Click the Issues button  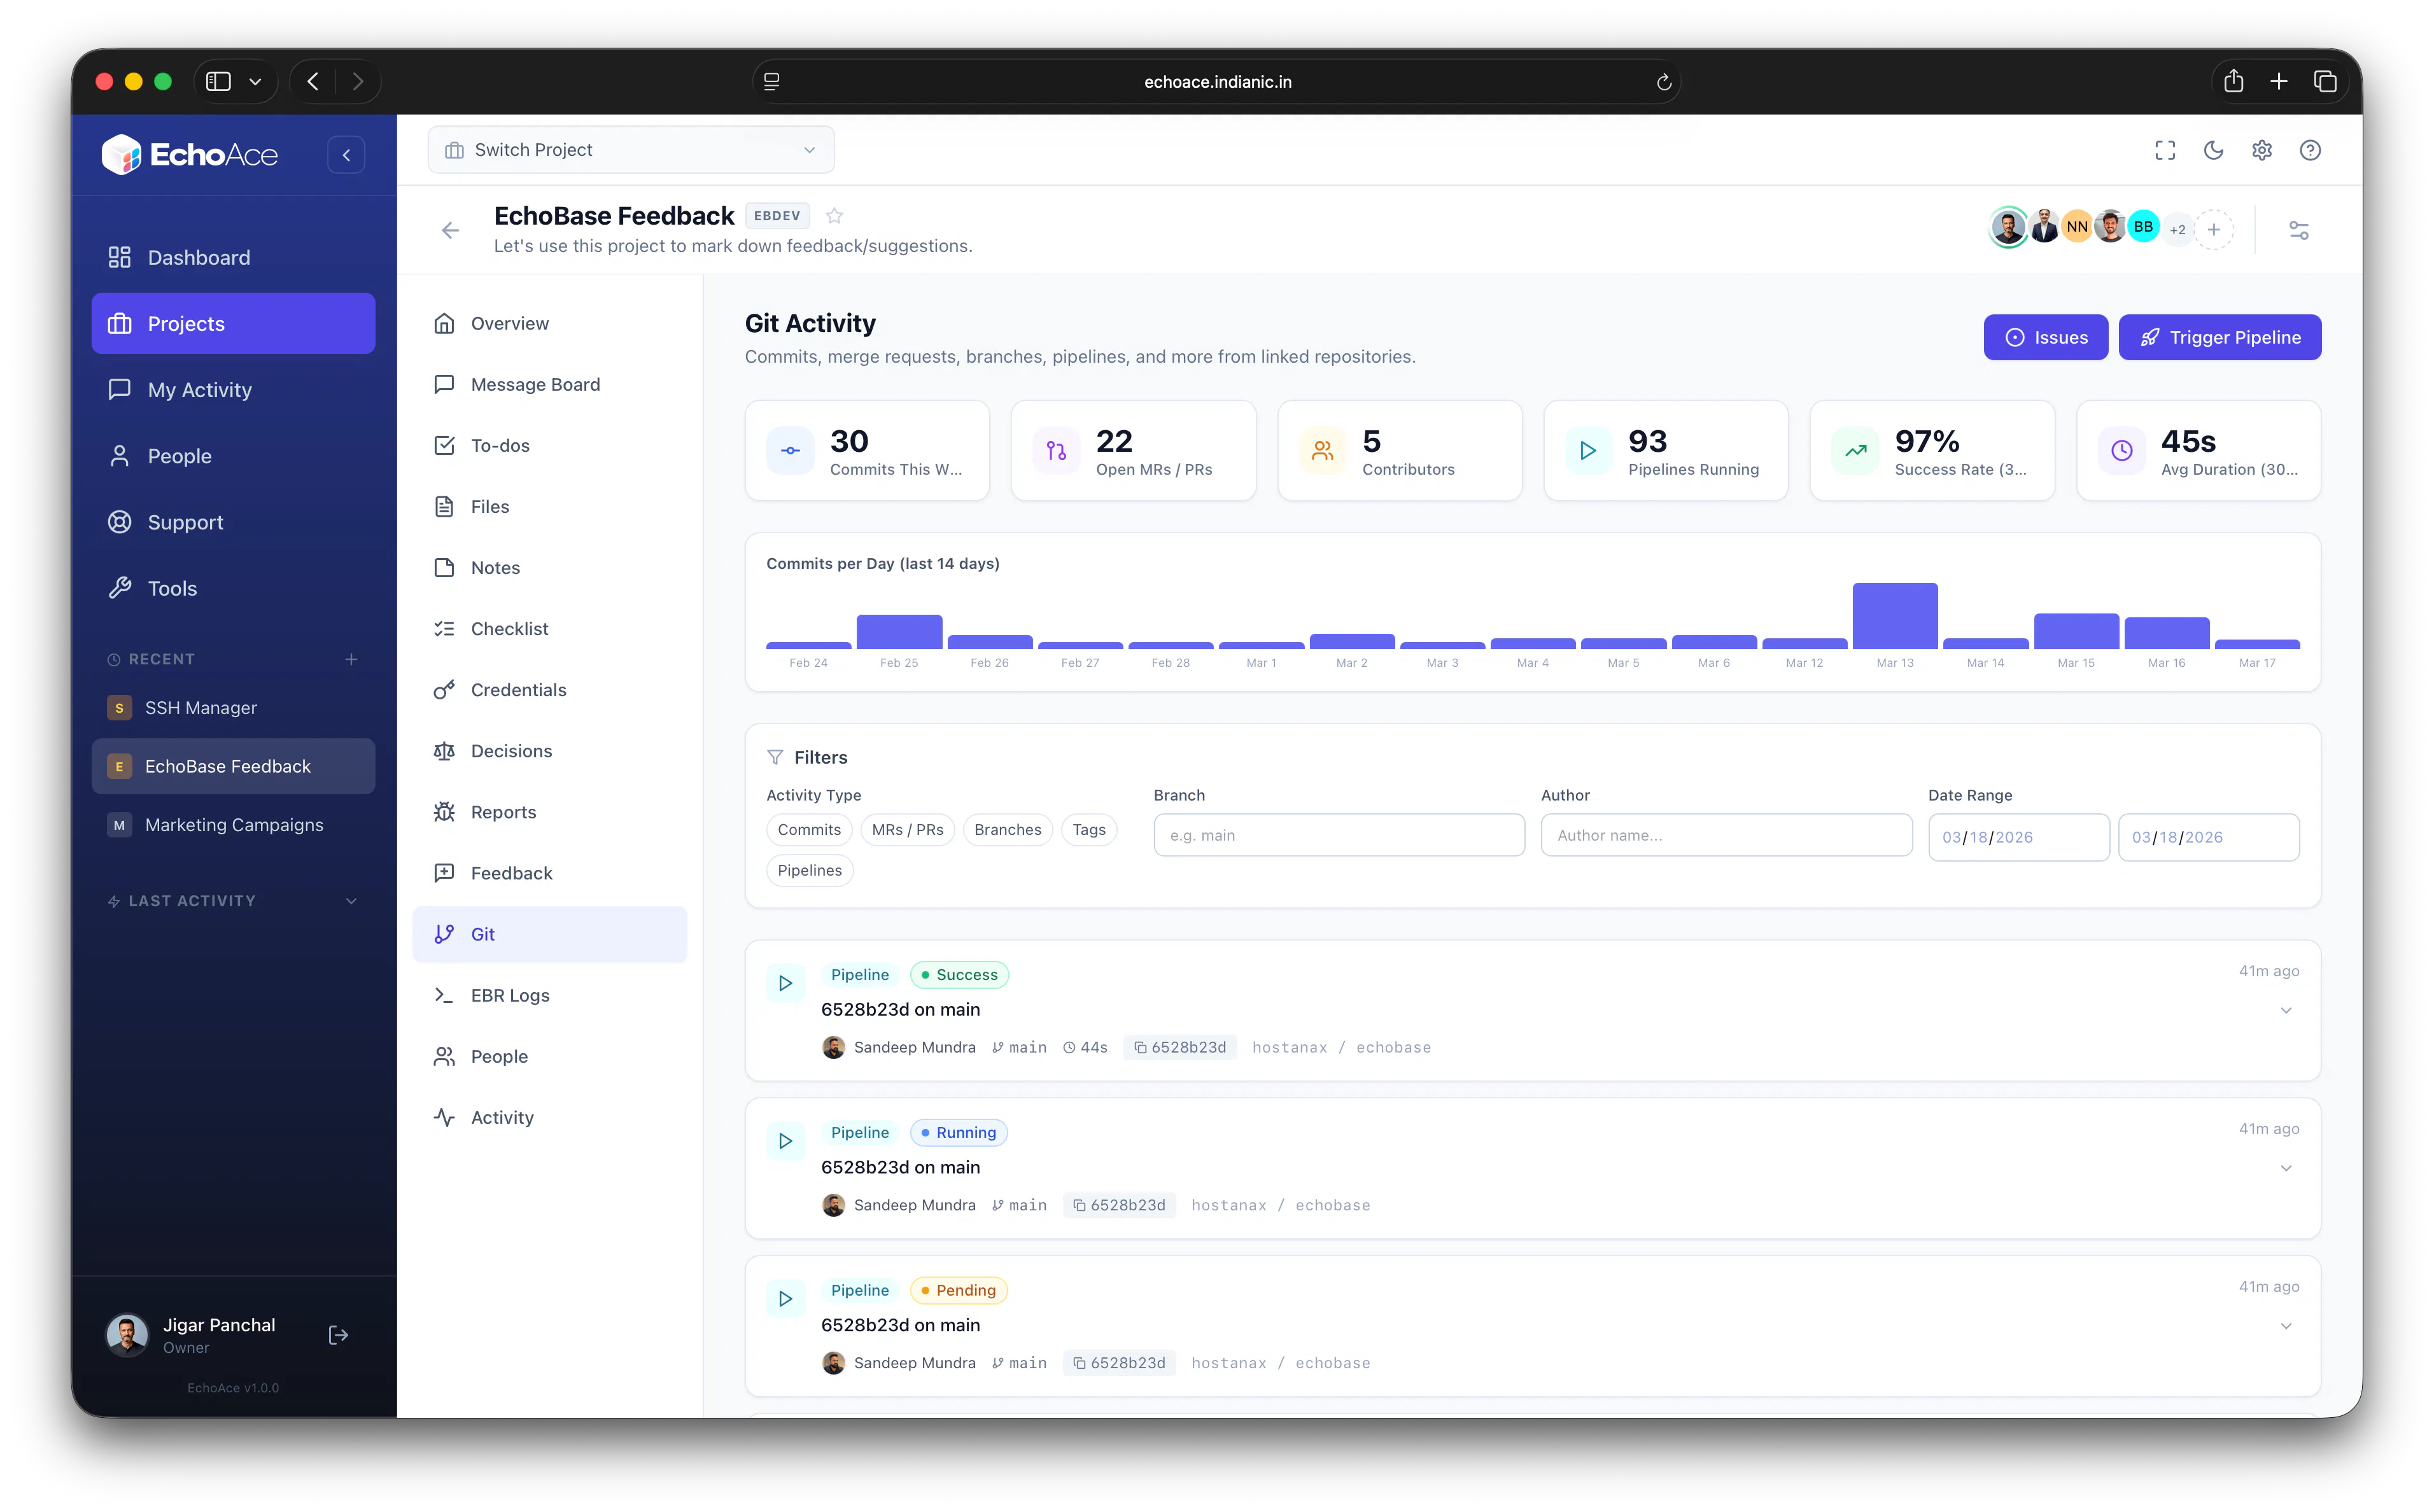pyautogui.click(x=2045, y=338)
